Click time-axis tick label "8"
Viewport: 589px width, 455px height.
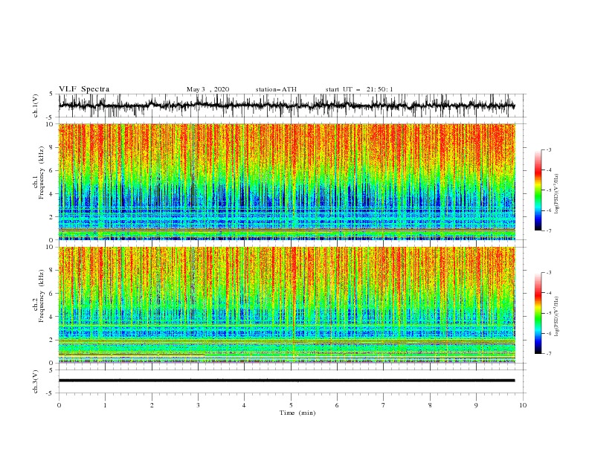(430, 405)
